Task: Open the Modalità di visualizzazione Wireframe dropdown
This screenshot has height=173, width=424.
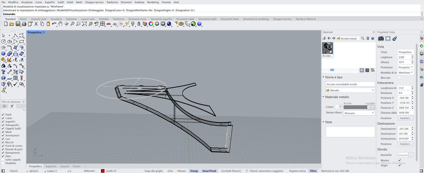Action: pos(405,73)
